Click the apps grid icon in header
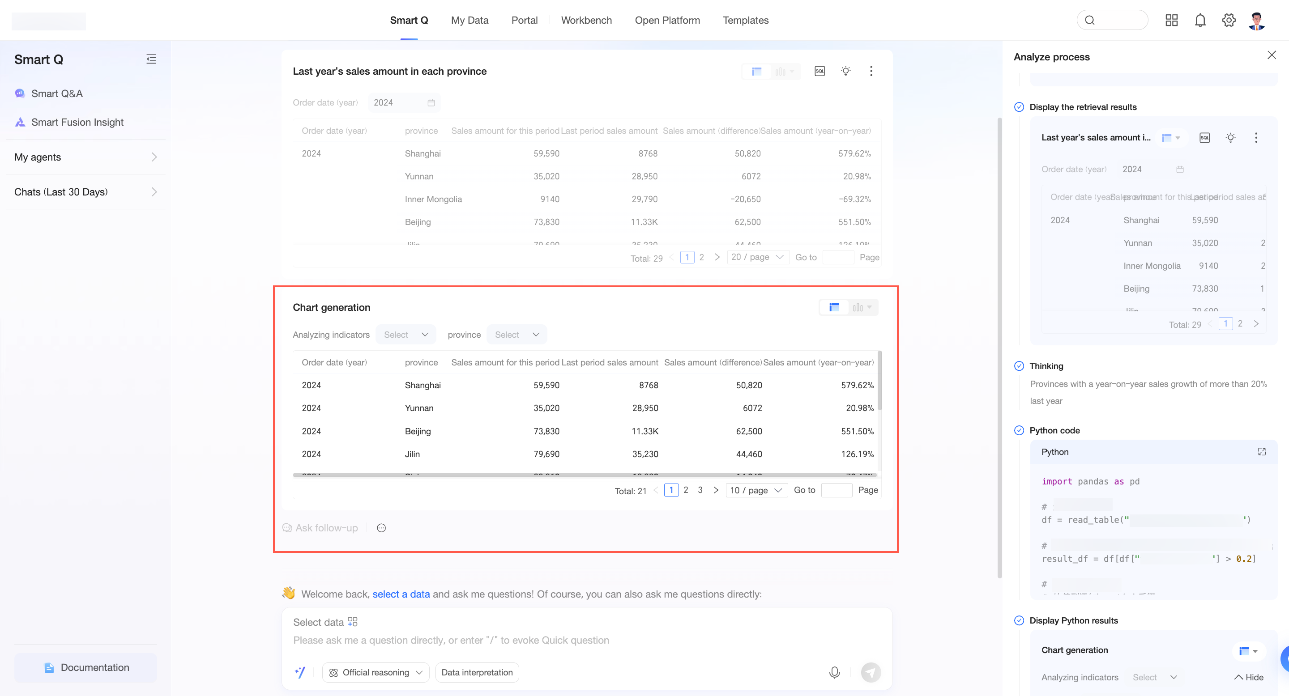This screenshot has width=1289, height=696. point(1171,21)
